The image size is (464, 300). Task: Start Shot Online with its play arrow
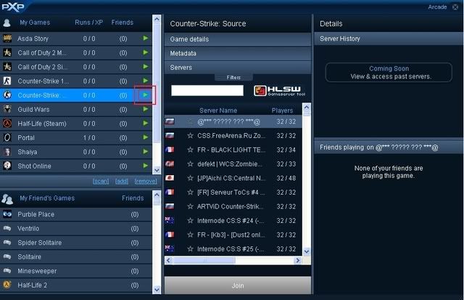tap(145, 166)
